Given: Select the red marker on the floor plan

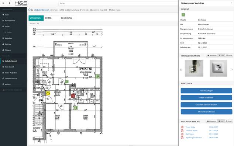Looking at the screenshot, I should [73, 96].
